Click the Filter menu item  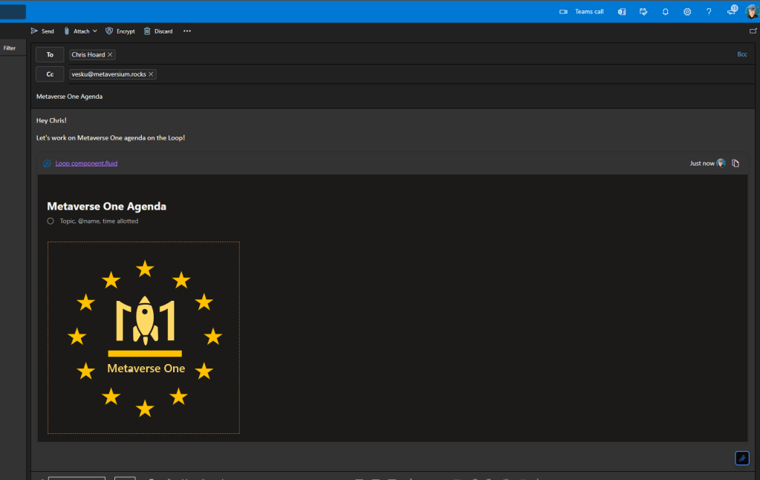[10, 48]
